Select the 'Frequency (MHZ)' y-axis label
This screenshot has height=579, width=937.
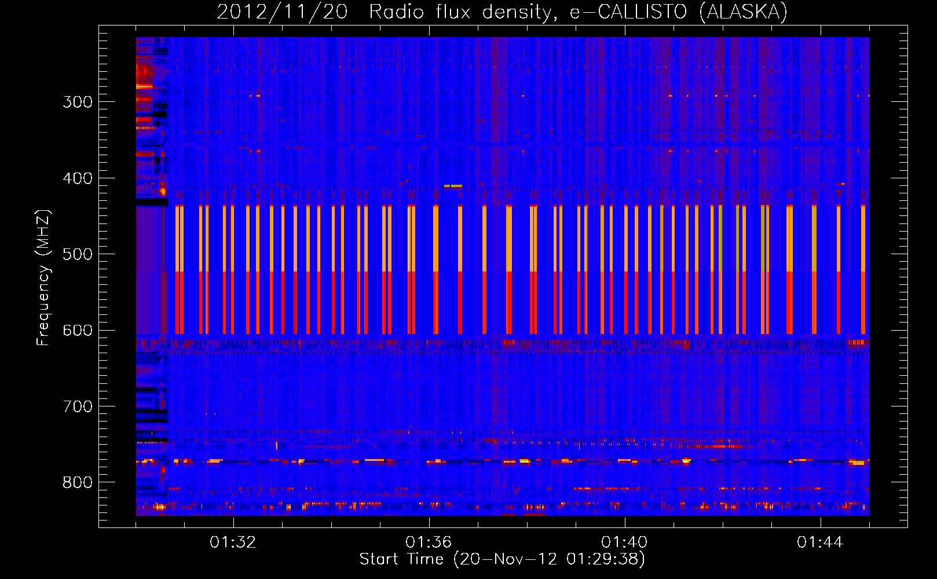43,277
